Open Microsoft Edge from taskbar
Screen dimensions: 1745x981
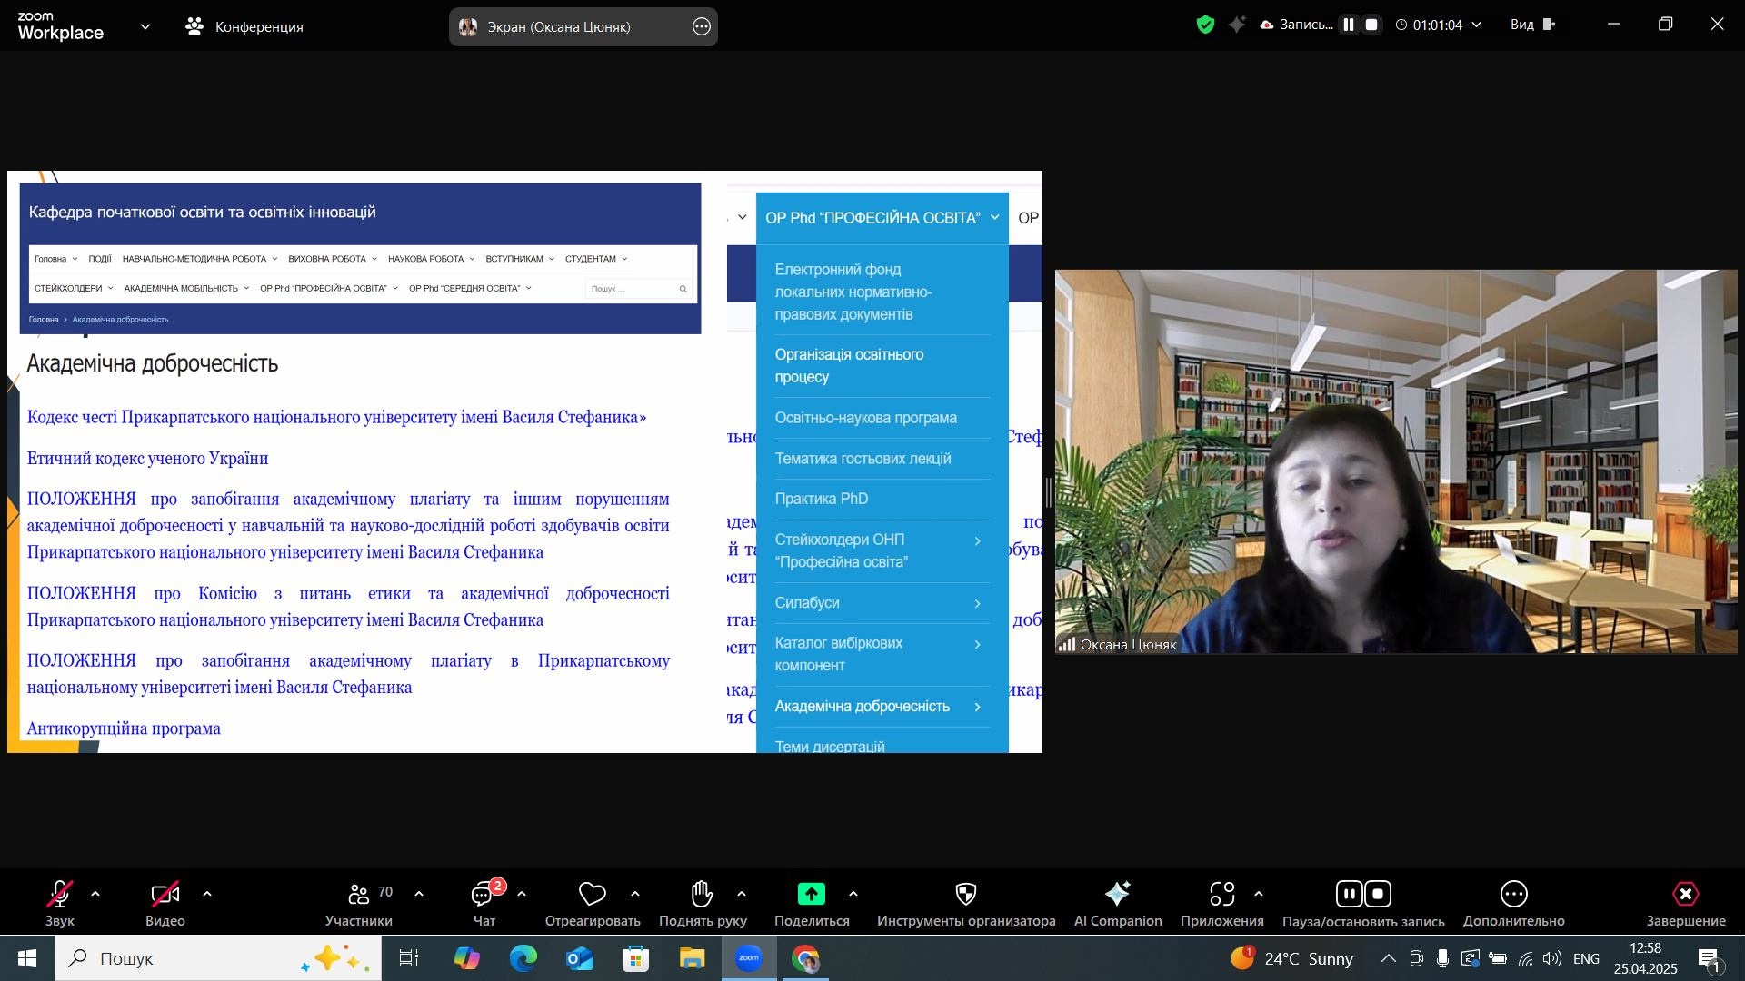tap(523, 958)
